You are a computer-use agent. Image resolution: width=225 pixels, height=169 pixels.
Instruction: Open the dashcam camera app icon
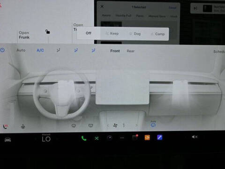[110, 138]
